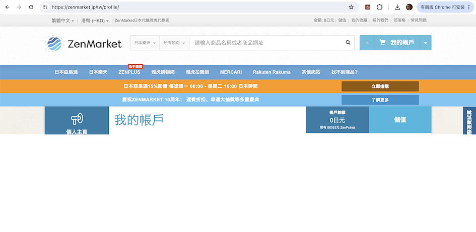Open MERCARI nav tab
The width and height of the screenshot is (476, 232).
(x=231, y=72)
